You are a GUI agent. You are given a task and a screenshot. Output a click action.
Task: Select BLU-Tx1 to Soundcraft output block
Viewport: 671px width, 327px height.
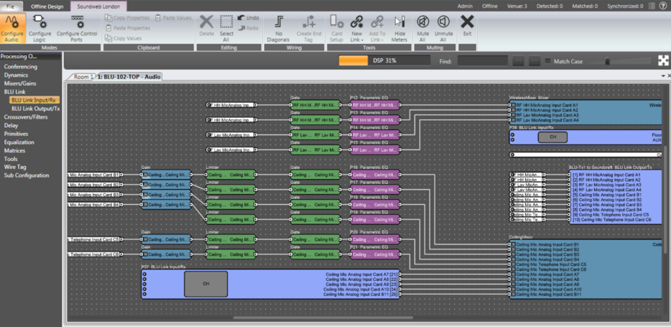click(x=616, y=197)
